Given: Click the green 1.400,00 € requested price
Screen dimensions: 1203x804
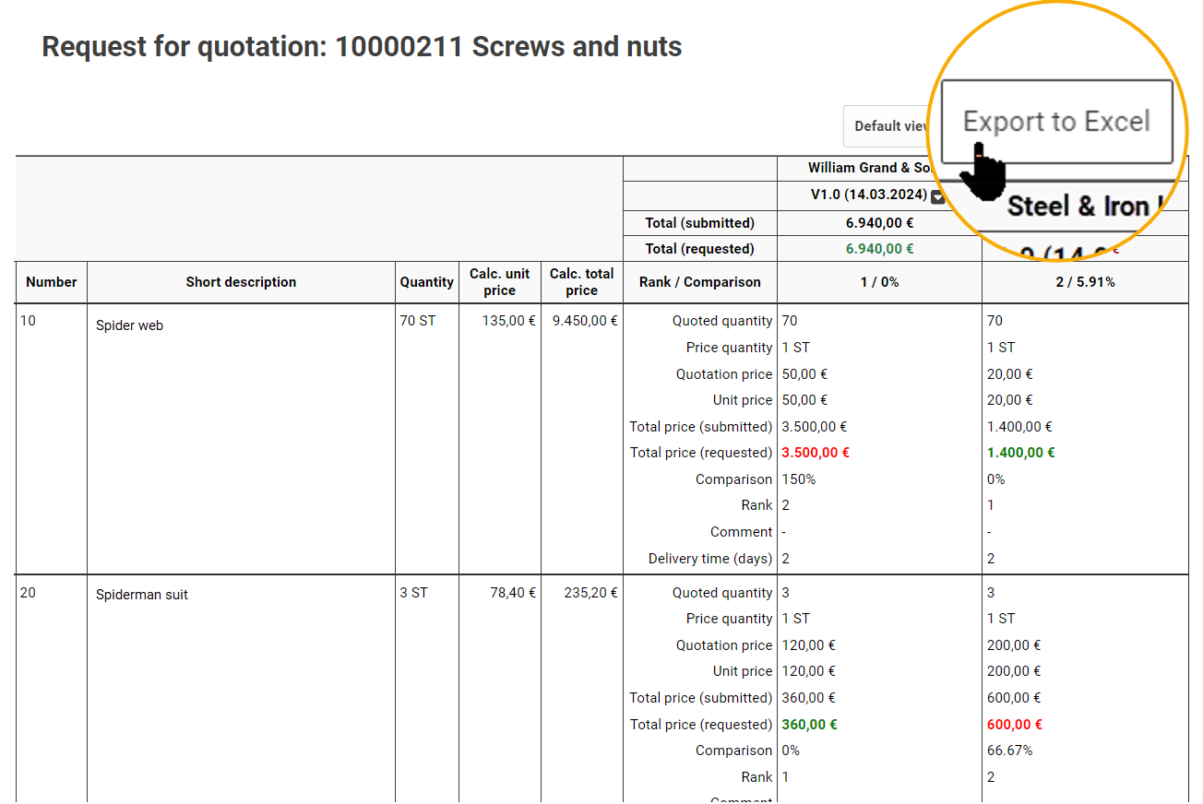Looking at the screenshot, I should 1020,453.
